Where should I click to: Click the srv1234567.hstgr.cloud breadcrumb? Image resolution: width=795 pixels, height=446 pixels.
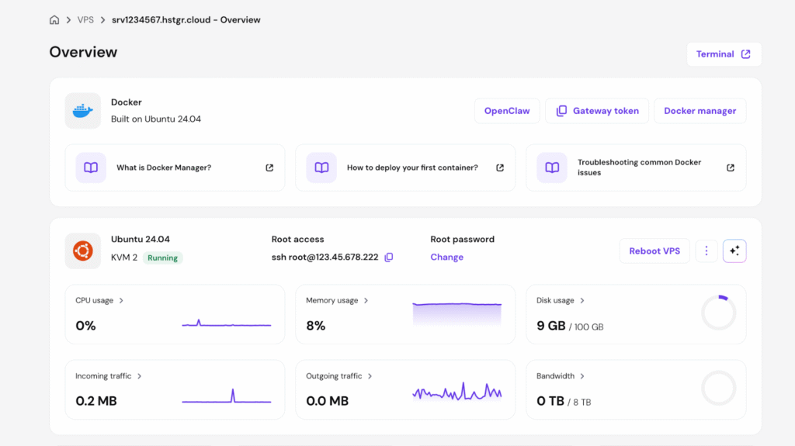186,19
